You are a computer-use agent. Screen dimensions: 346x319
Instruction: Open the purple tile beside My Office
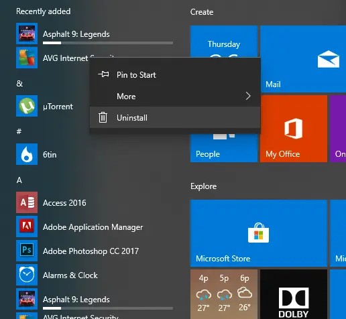tap(338, 129)
